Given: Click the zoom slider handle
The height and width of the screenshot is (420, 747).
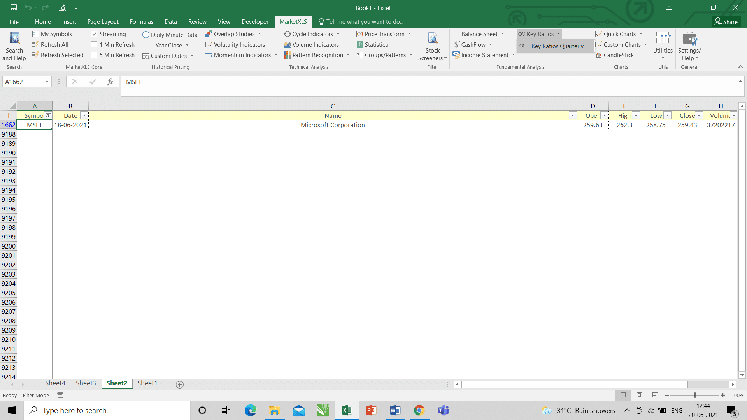Looking at the screenshot, I should (694, 395).
